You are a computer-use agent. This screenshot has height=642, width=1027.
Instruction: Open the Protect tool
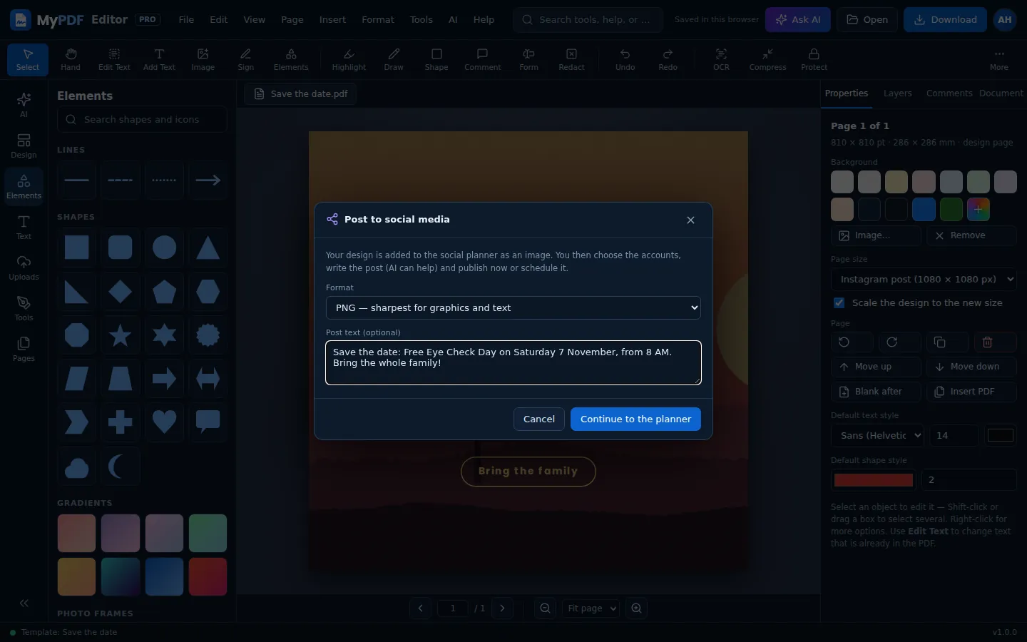coord(814,59)
